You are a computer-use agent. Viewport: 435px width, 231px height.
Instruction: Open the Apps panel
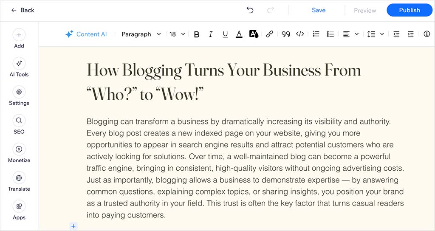pos(19,210)
